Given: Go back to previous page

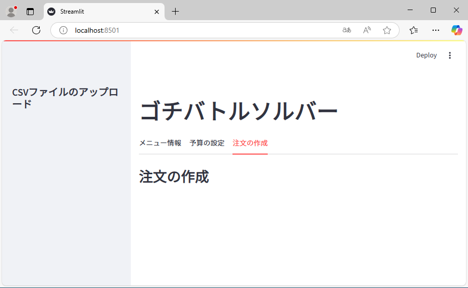Looking at the screenshot, I should 14,30.
